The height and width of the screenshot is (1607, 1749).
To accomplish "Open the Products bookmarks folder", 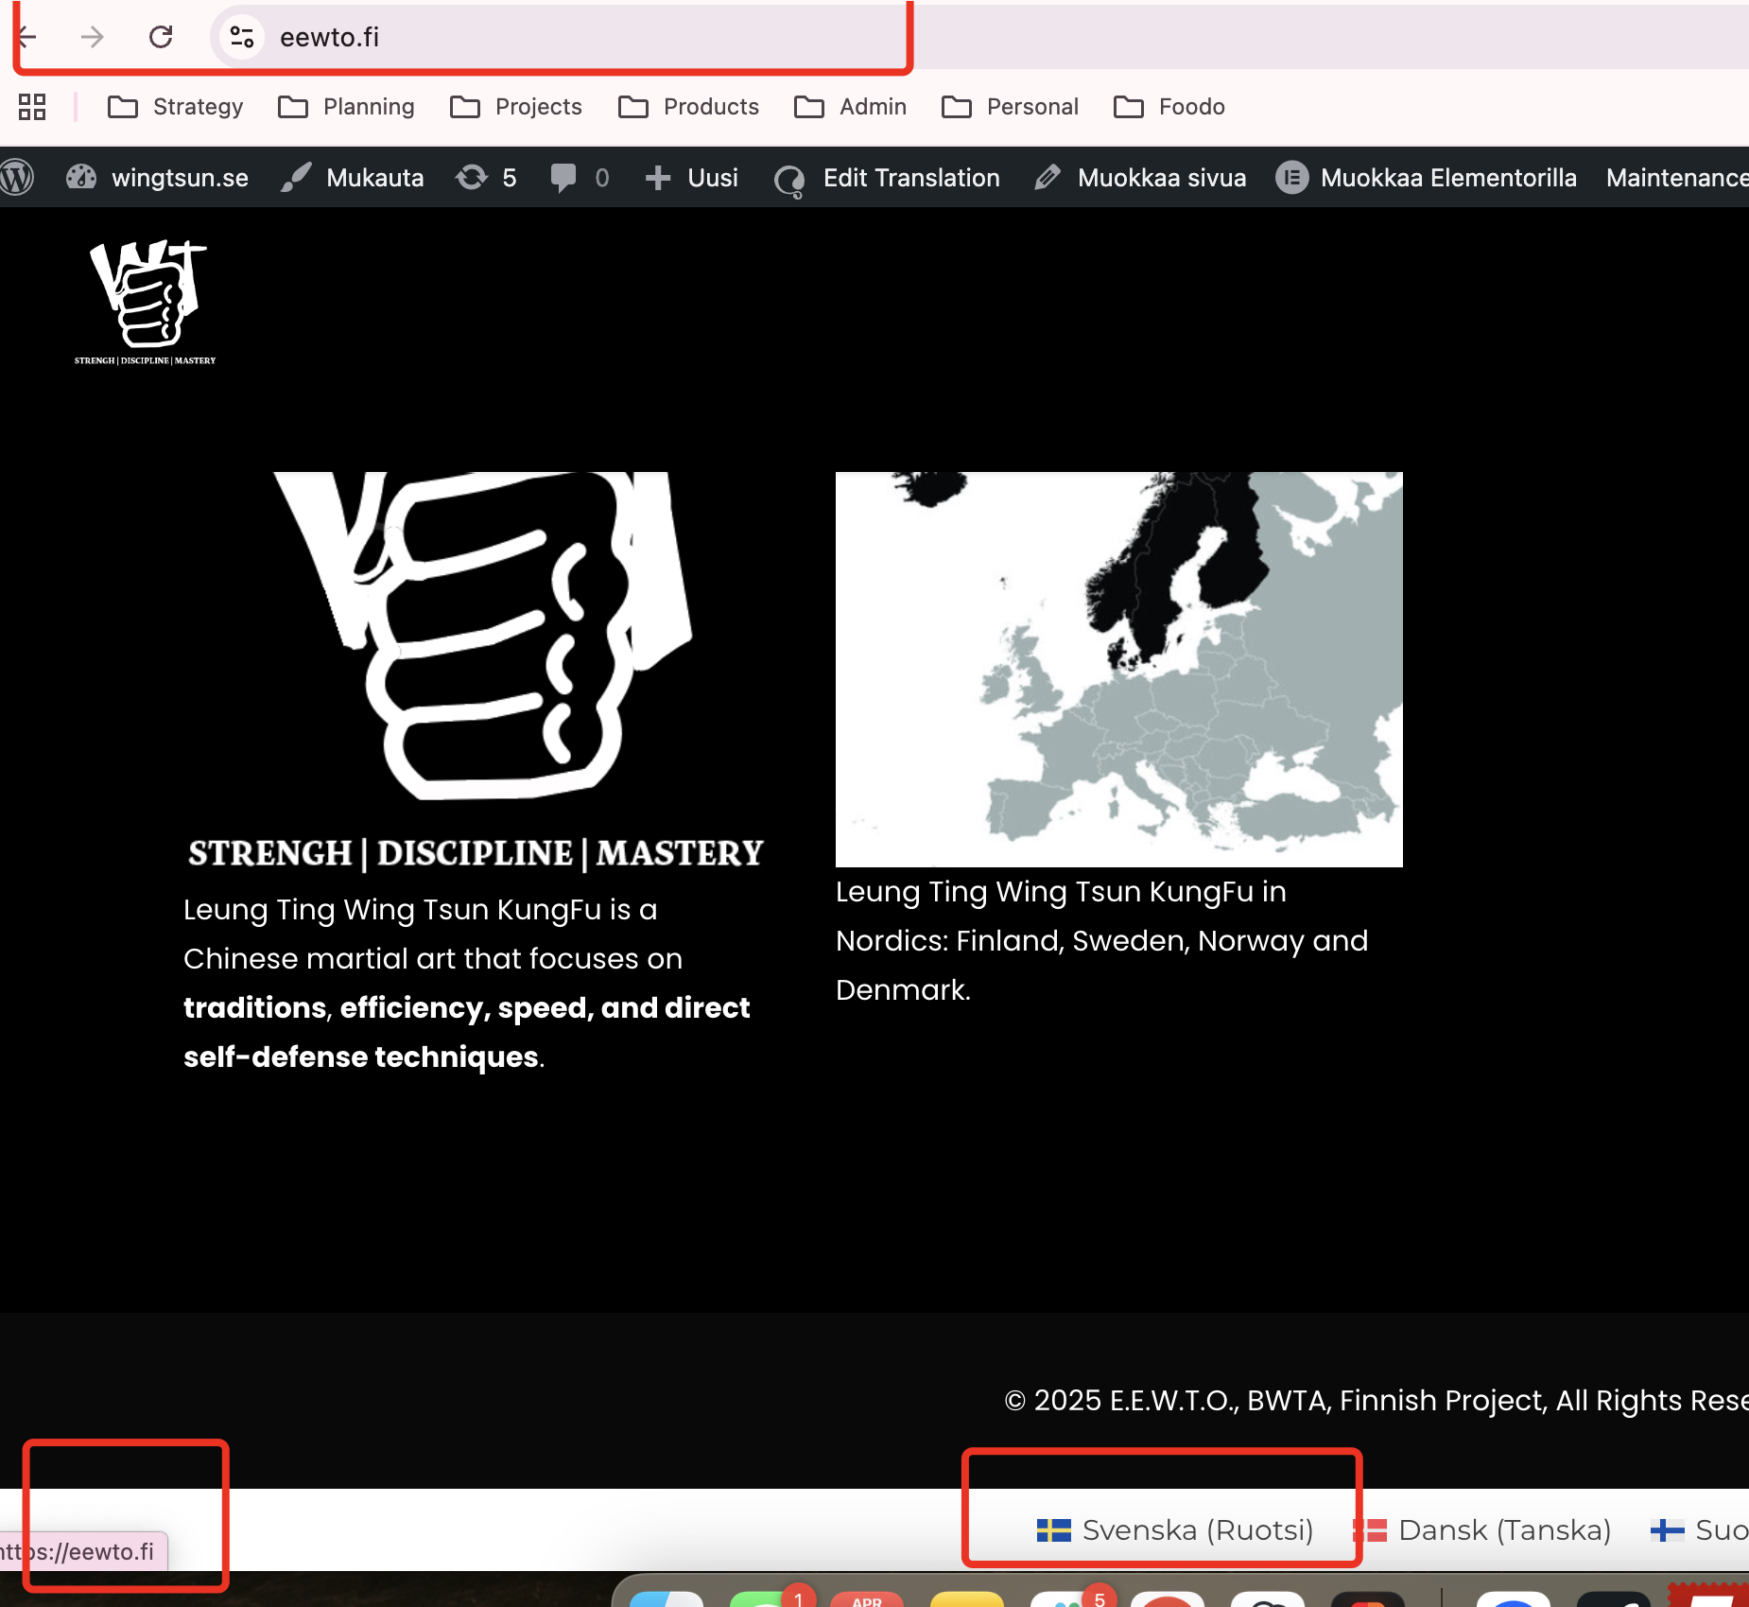I will tap(688, 107).
